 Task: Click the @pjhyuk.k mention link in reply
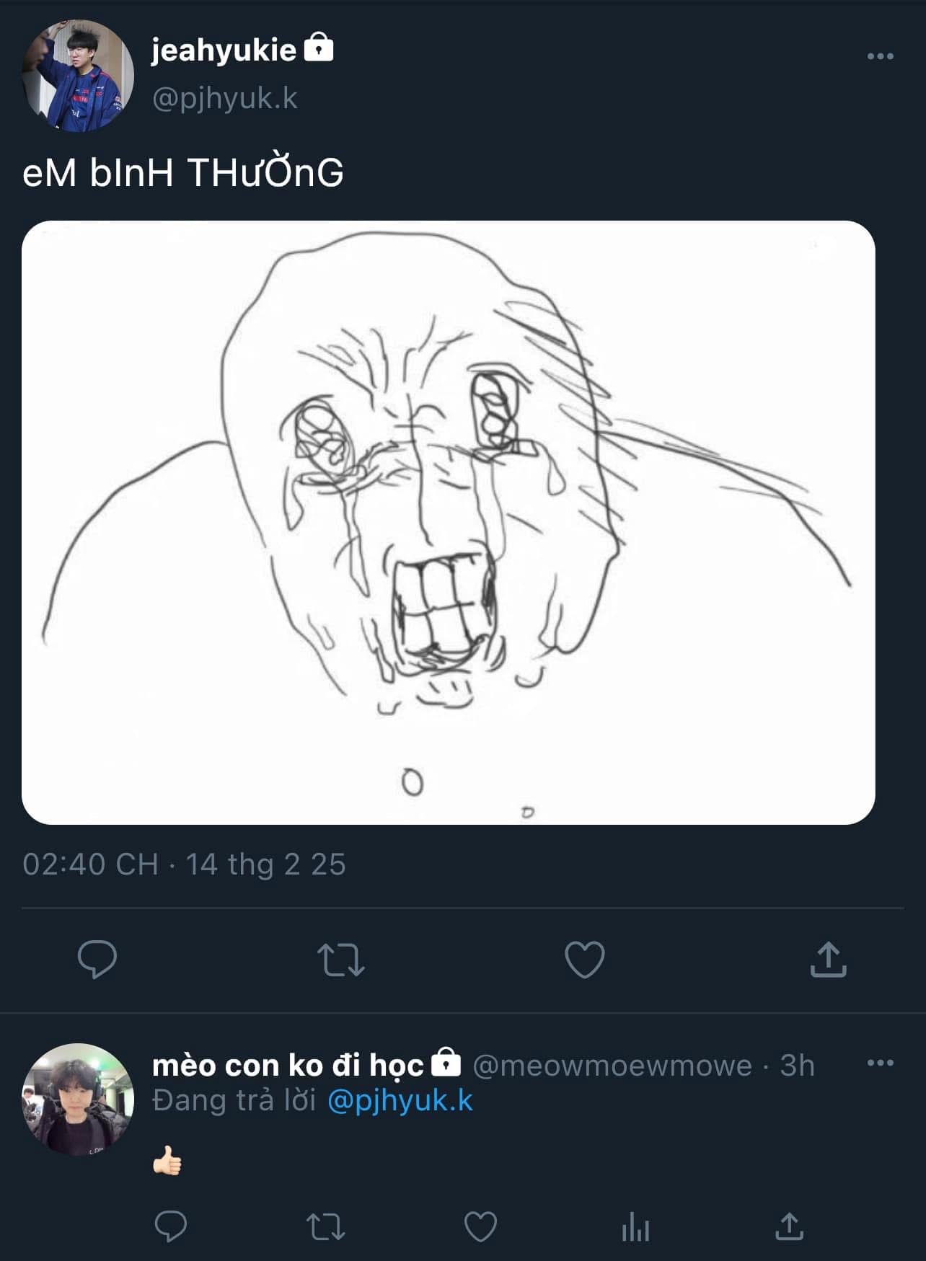pos(400,1100)
